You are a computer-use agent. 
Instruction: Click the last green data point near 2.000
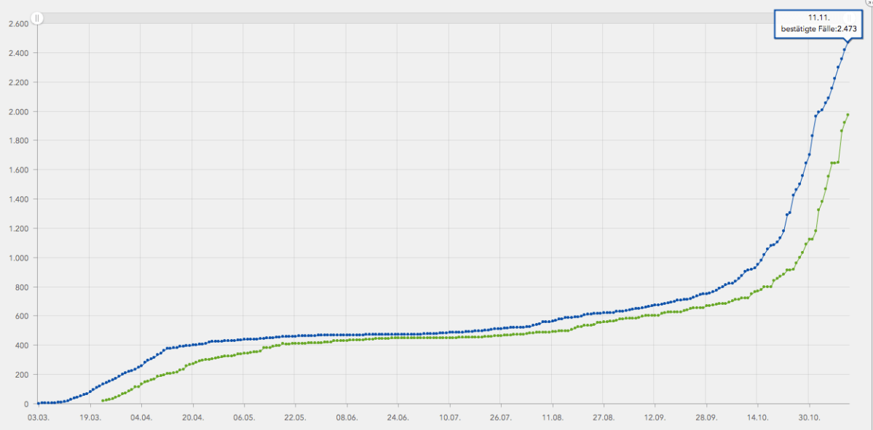tap(848, 114)
